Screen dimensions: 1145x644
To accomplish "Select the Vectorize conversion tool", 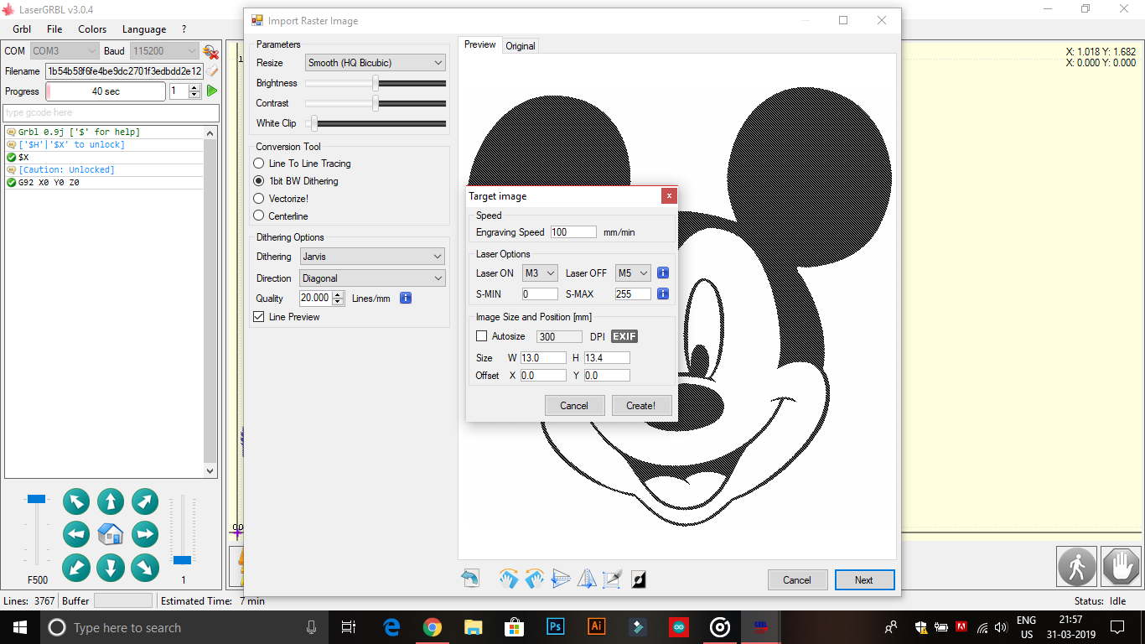I will point(259,199).
